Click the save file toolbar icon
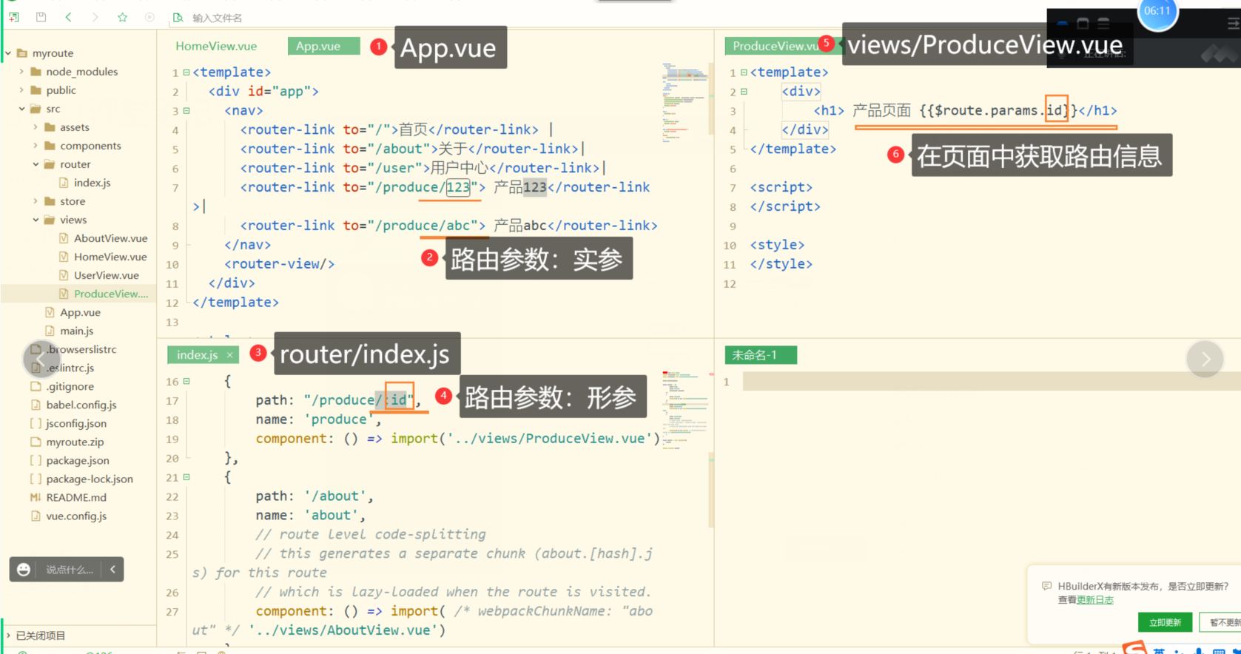 coord(41,17)
